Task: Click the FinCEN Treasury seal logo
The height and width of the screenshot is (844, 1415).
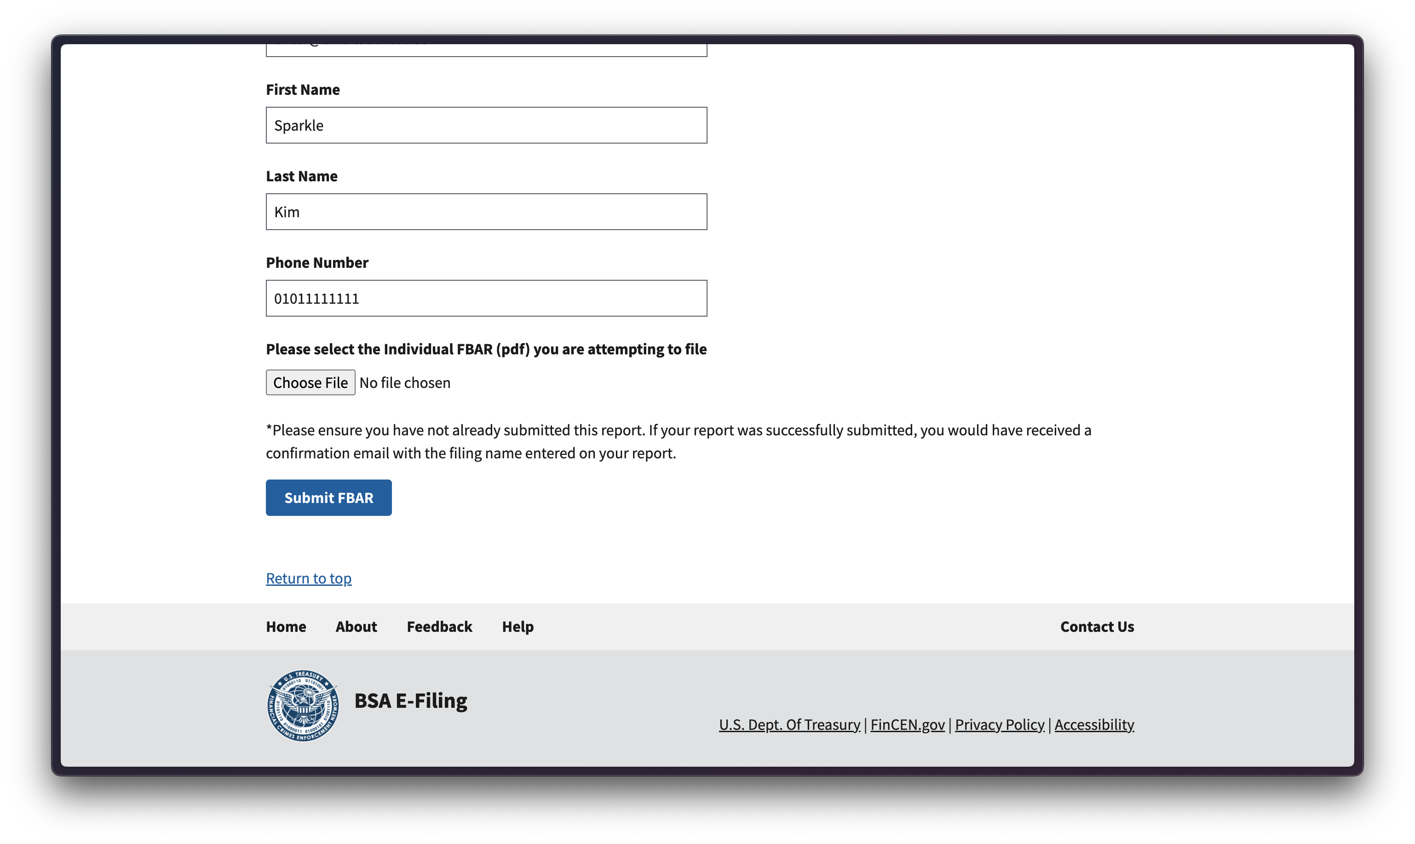Action: pyautogui.click(x=302, y=705)
